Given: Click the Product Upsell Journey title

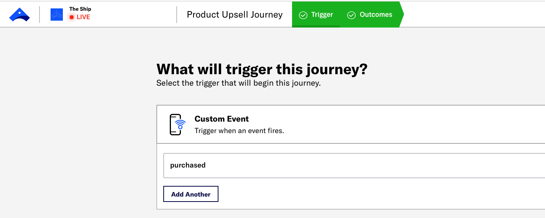Looking at the screenshot, I should (235, 15).
